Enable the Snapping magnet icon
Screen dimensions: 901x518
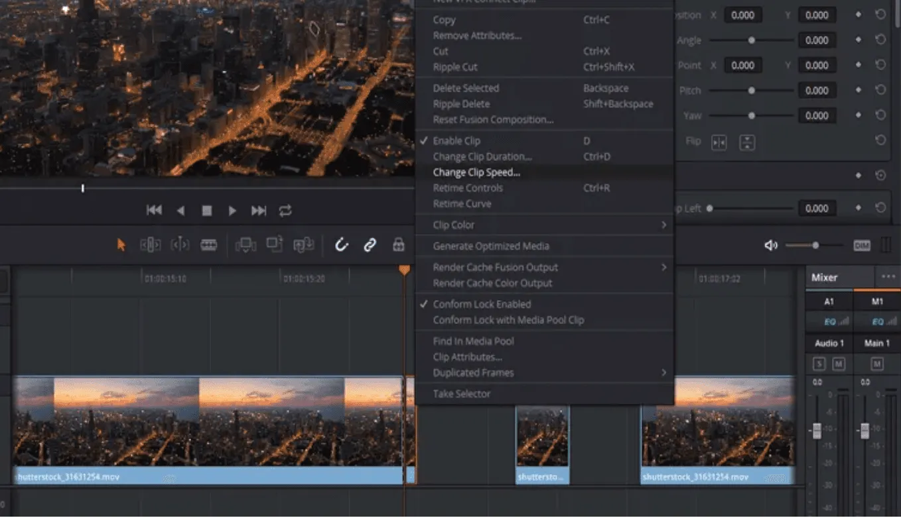click(x=340, y=244)
